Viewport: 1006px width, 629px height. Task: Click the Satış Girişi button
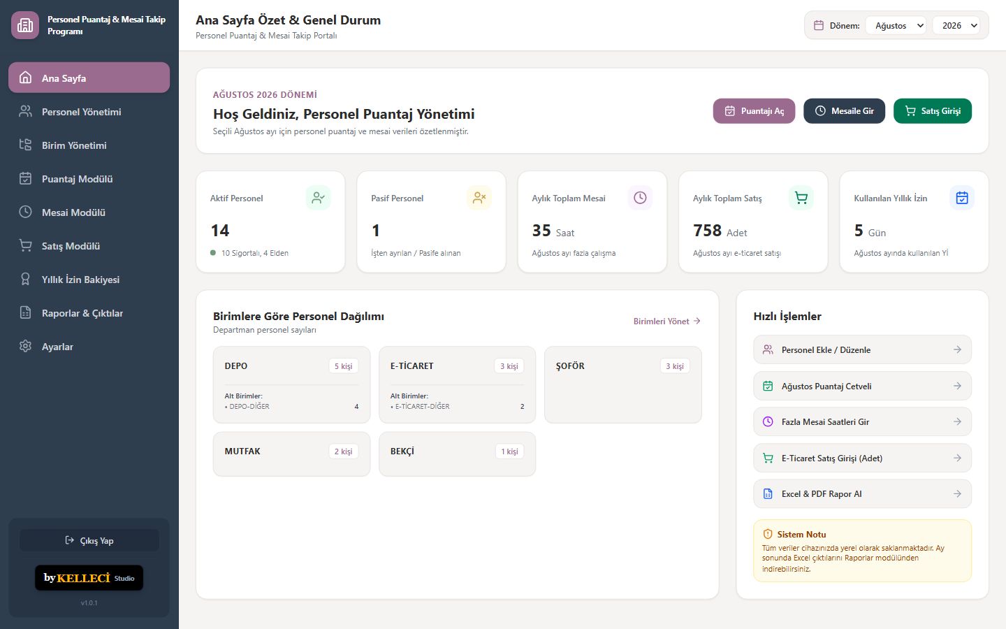point(933,111)
